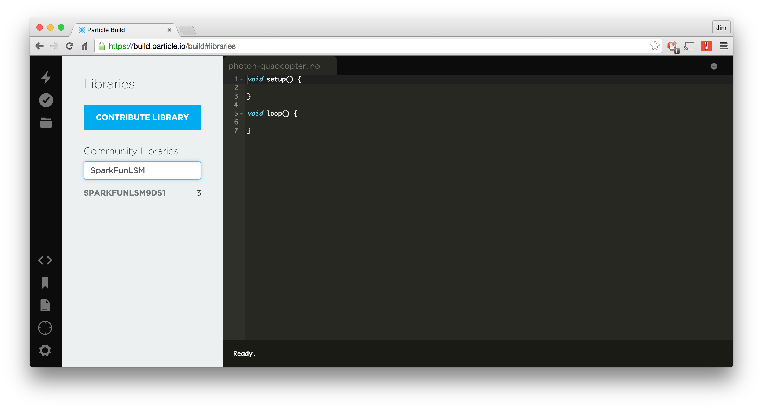Click the Contribute Library button
The image size is (763, 410).
pyautogui.click(x=142, y=117)
